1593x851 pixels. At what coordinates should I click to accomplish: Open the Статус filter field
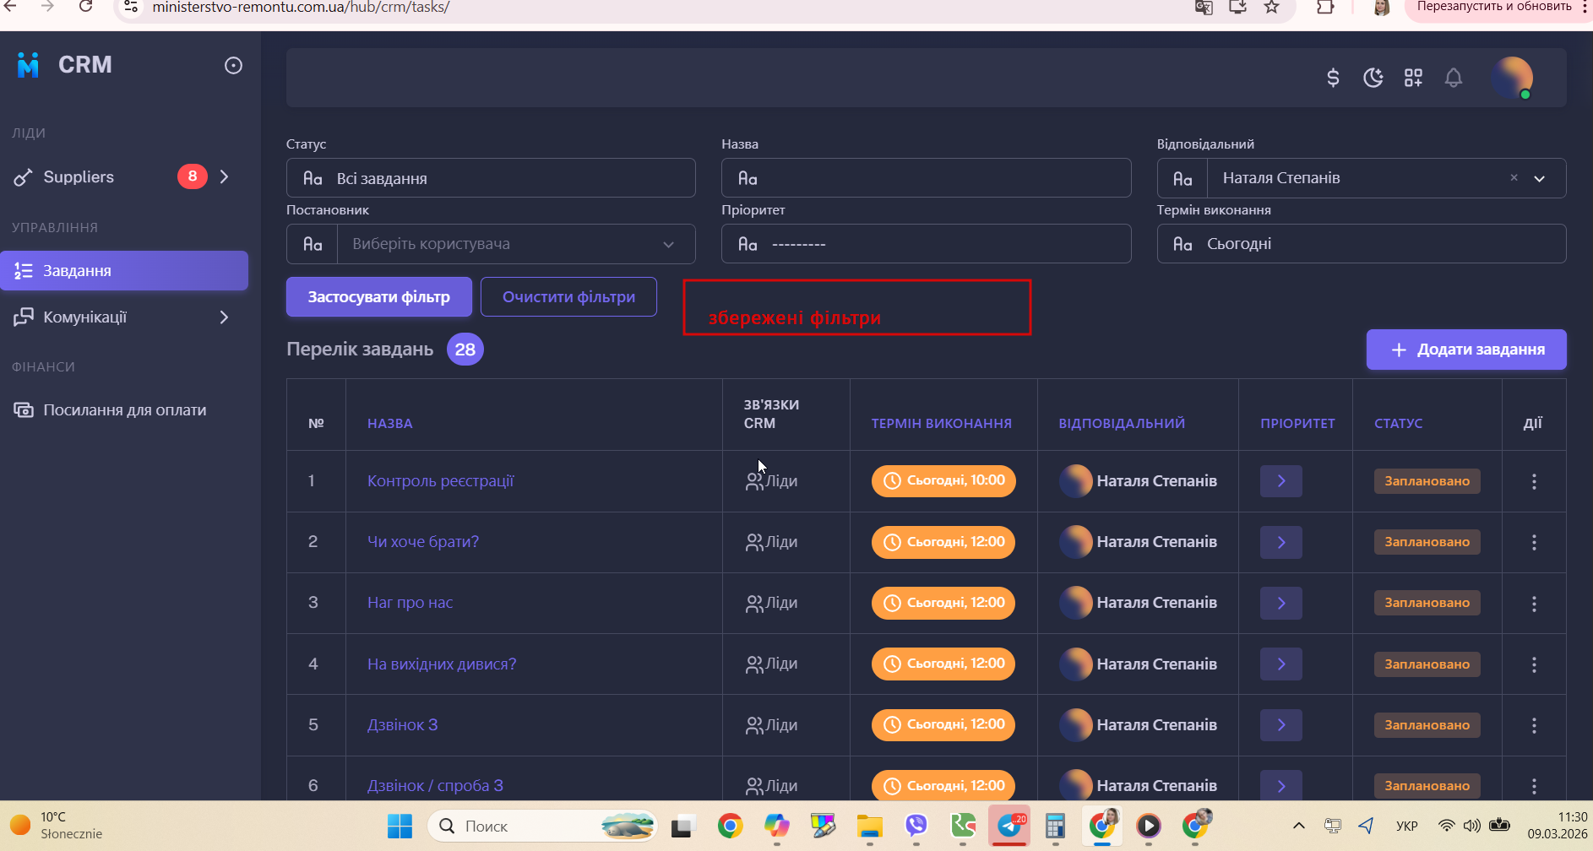[491, 178]
